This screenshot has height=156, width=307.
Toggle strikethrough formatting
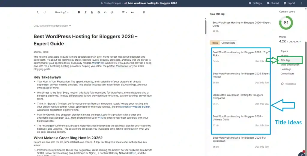pos(99,12)
